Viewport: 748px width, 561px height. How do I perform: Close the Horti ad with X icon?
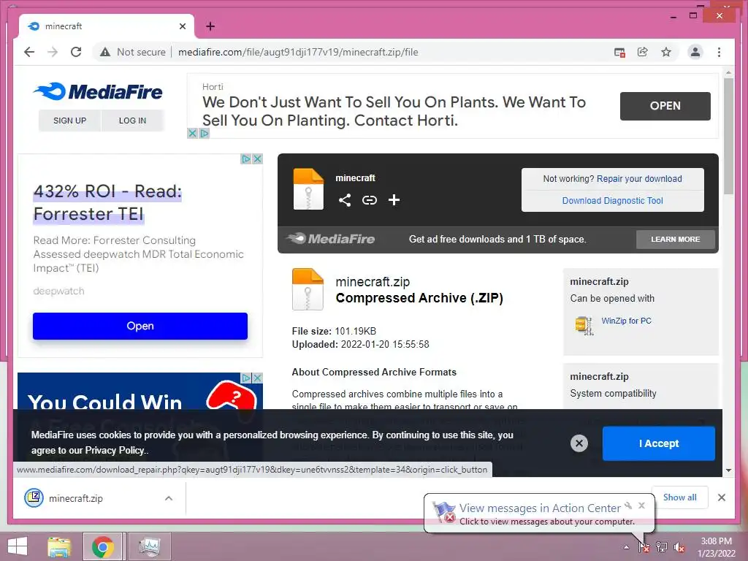tap(192, 134)
